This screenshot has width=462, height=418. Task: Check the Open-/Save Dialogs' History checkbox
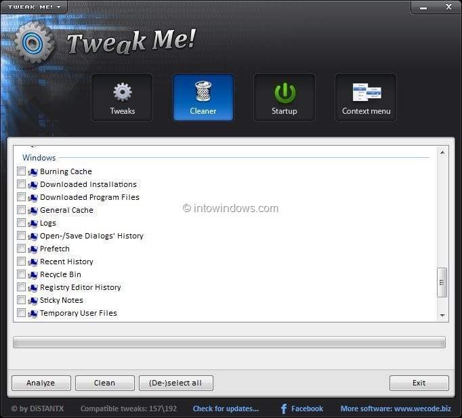(x=21, y=235)
